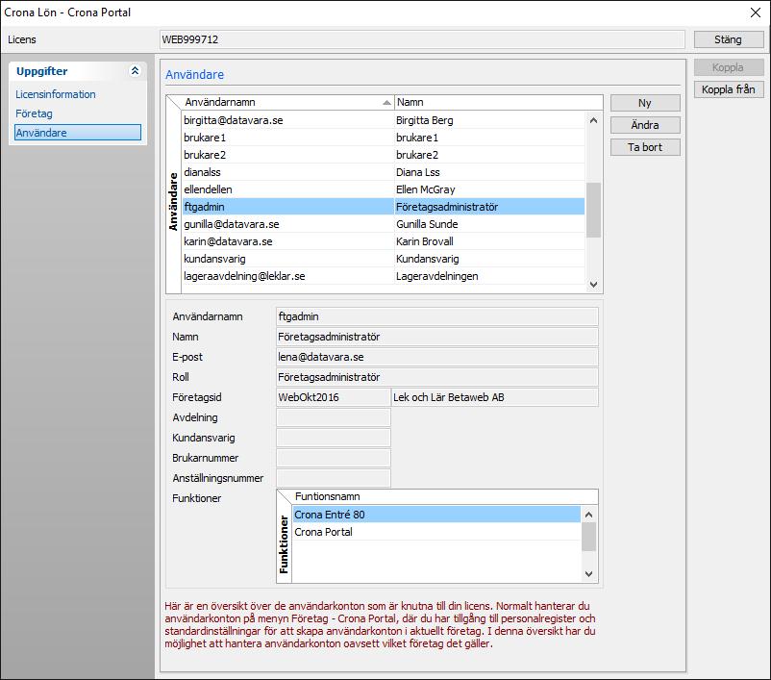Screen dimensions: 771x680
Task: Click the Namn column header
Action: [x=499, y=102]
